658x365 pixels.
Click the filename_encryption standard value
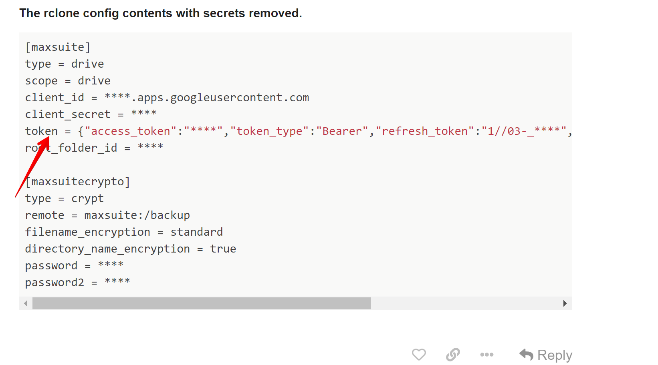click(x=196, y=232)
